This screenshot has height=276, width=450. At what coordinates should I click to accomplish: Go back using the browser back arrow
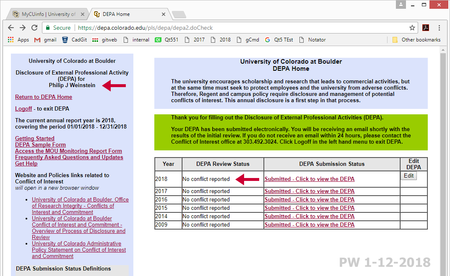point(11,28)
